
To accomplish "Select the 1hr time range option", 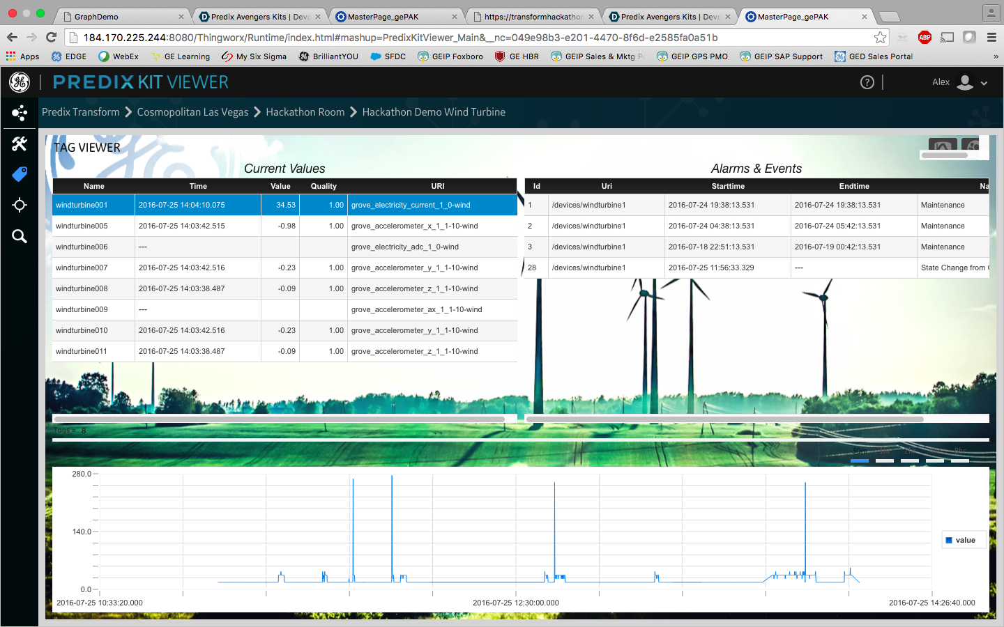I will (885, 456).
